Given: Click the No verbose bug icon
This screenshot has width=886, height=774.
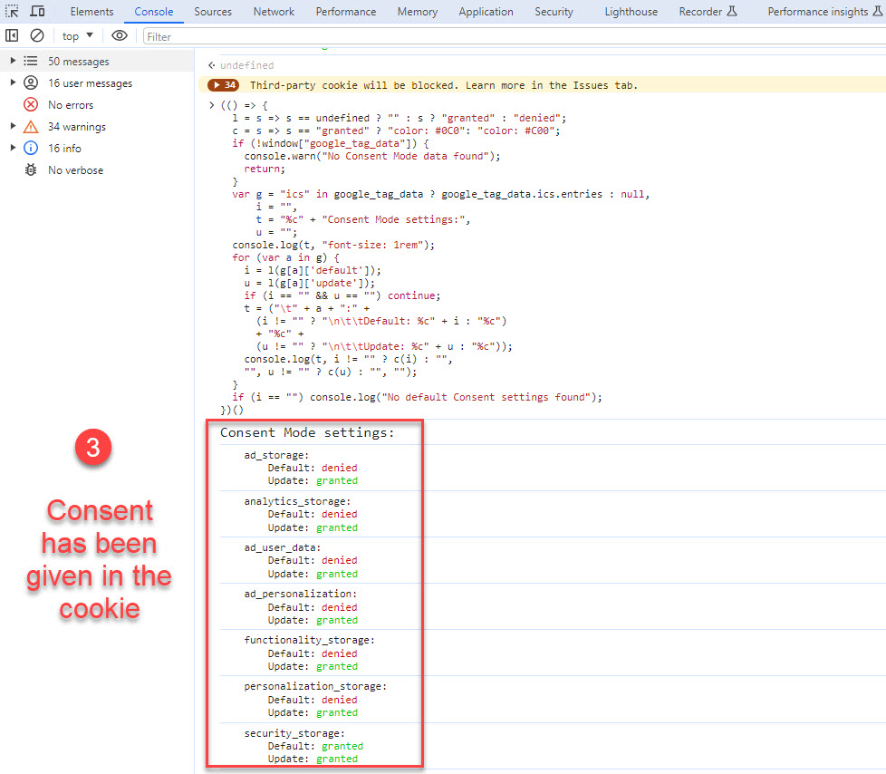Looking at the screenshot, I should coord(29,169).
